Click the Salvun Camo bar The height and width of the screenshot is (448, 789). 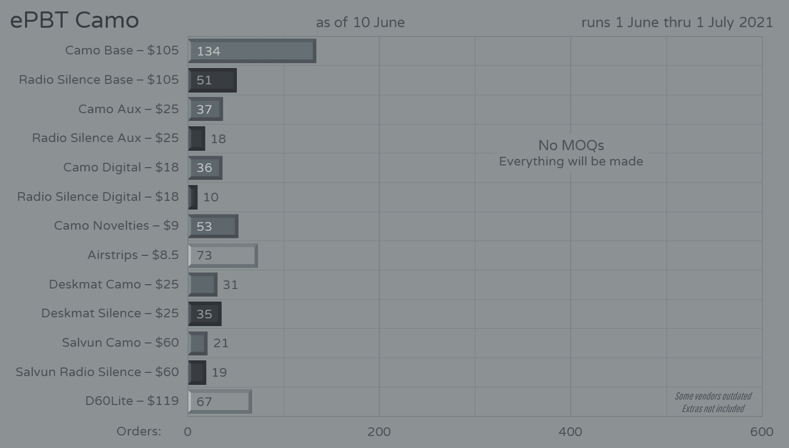click(198, 343)
